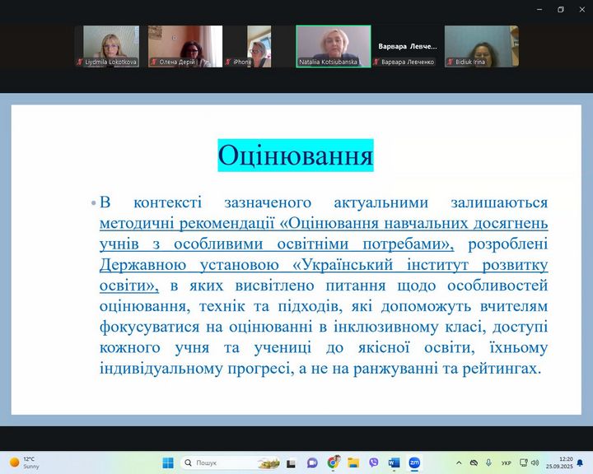Open Google Chrome from the taskbar
The image size is (593, 474).
pos(333,462)
